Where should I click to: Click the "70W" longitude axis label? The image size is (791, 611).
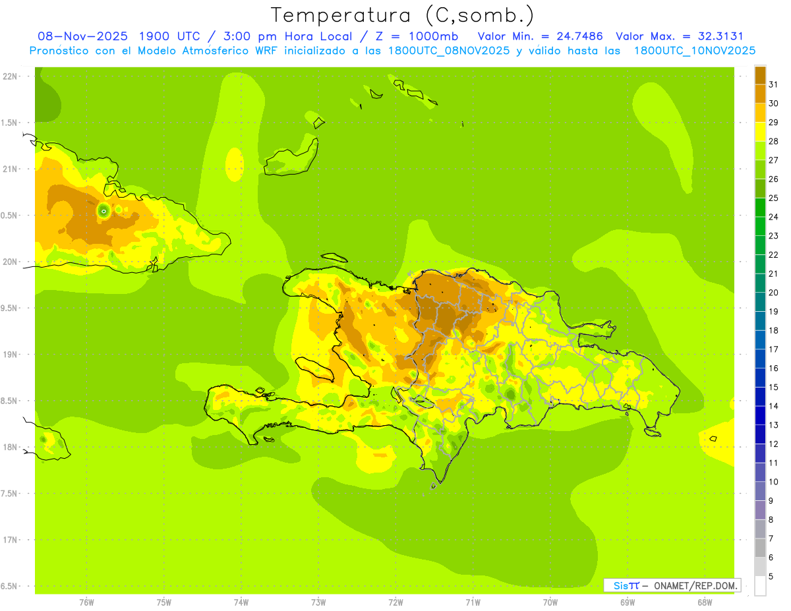pos(550,602)
